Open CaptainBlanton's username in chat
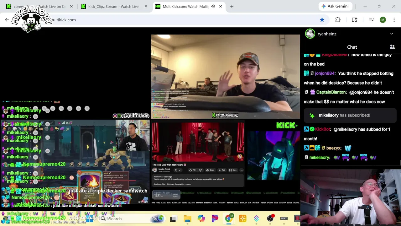 [331, 92]
